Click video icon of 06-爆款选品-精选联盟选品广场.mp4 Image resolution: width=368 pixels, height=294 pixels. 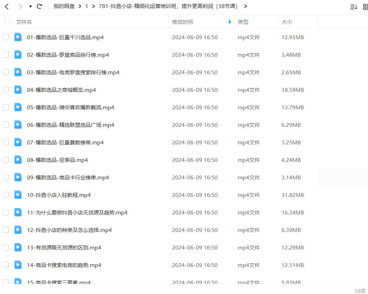[18, 125]
